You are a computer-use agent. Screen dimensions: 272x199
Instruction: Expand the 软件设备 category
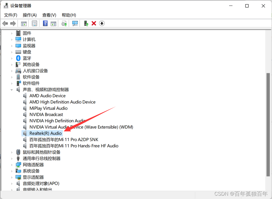[12, 77]
